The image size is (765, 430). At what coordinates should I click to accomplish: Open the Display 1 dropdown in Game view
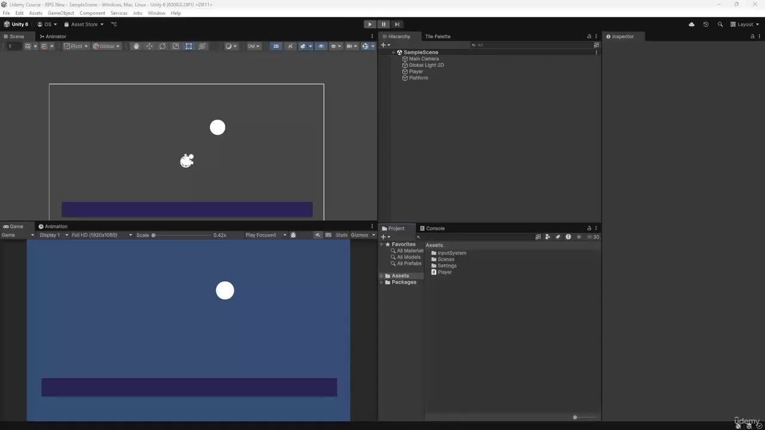click(x=54, y=235)
